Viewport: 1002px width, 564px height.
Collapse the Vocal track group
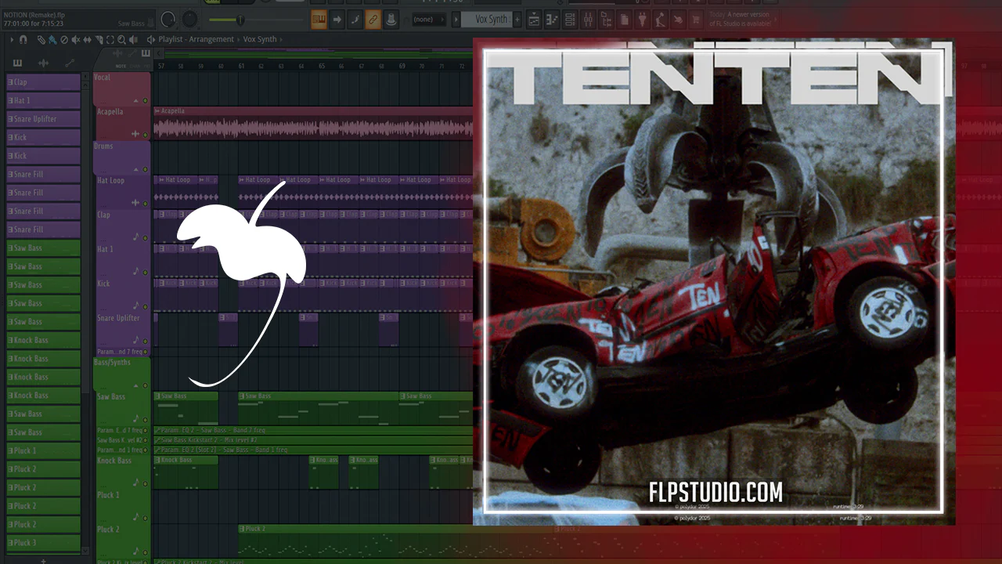(136, 101)
